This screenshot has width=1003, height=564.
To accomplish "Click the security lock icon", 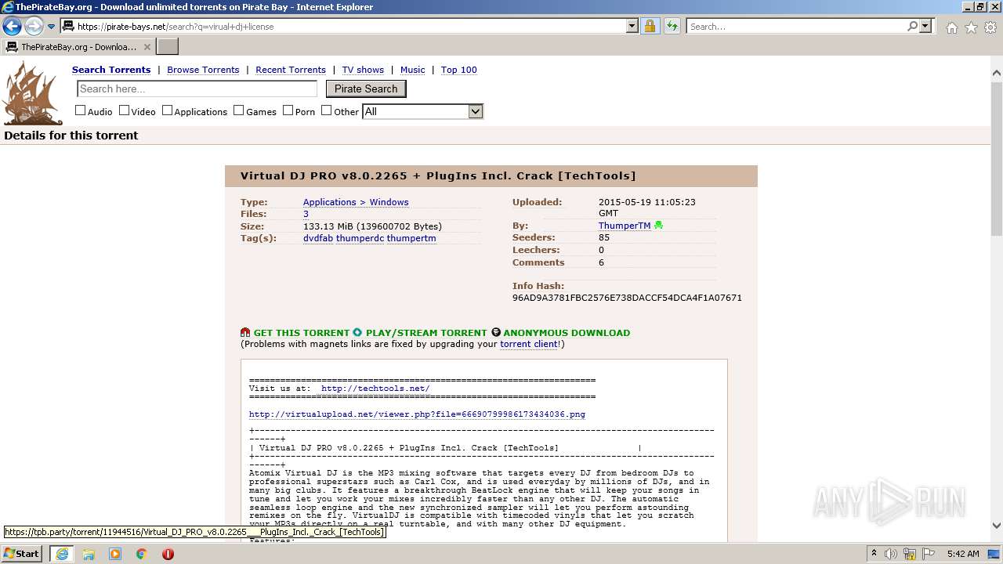I will (x=650, y=27).
